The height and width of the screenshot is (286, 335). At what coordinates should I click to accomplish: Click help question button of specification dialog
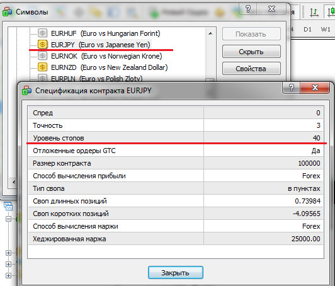[291, 88]
